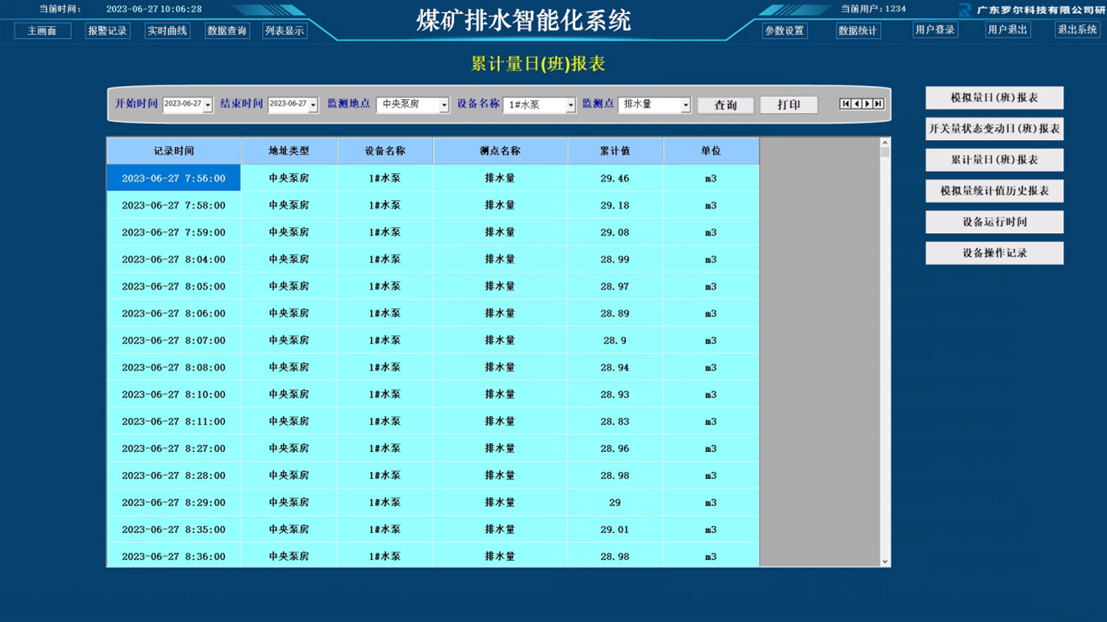Open the 主画面 menu

coord(42,31)
